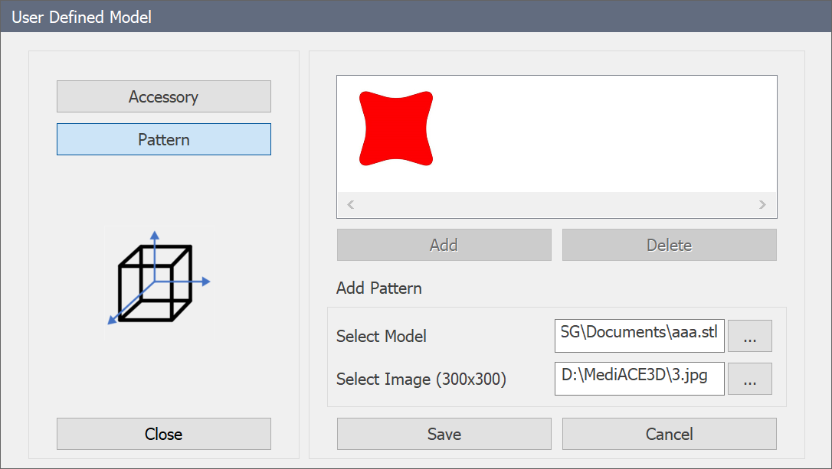Cancel adding the pattern
Image resolution: width=832 pixels, height=469 pixels.
(x=669, y=434)
